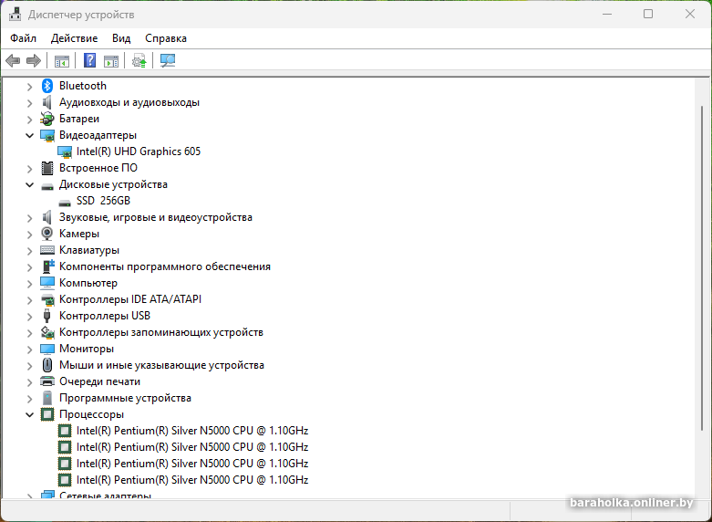Select the Мониторы tree row
Screen dimensions: 712x522
pyautogui.click(x=87, y=349)
